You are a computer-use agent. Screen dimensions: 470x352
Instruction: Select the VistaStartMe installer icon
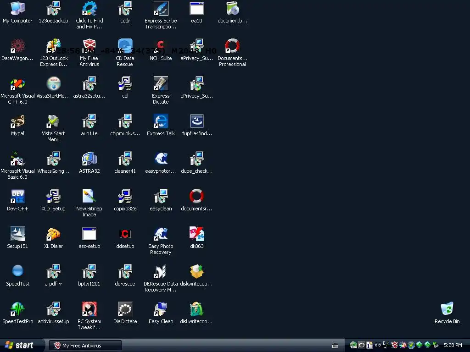coord(53,88)
